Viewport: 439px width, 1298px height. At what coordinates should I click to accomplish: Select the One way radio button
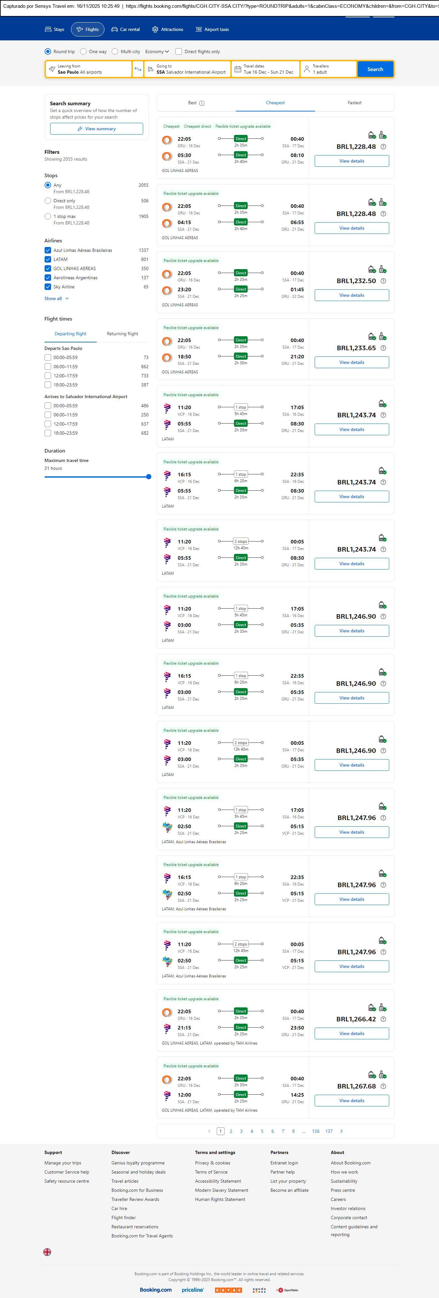pos(83,51)
